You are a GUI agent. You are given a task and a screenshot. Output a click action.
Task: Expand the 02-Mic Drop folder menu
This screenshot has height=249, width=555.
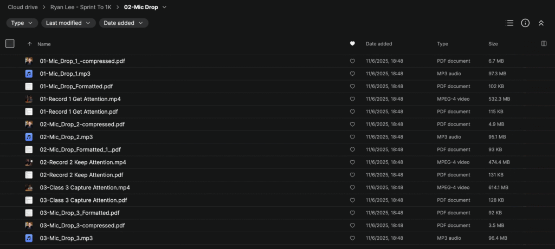coord(165,7)
